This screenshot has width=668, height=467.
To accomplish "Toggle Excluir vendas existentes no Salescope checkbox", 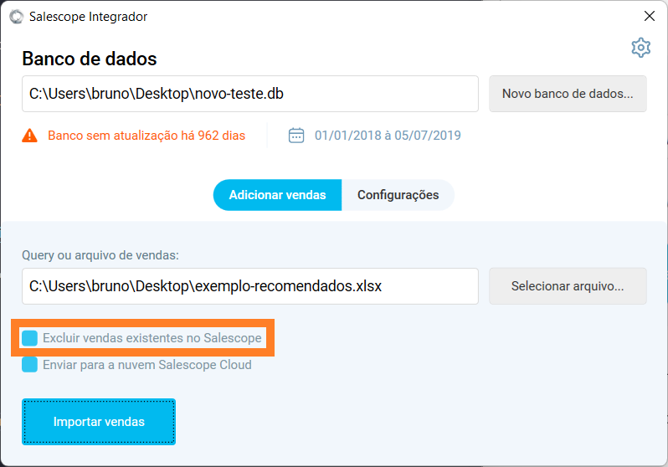I will [29, 338].
